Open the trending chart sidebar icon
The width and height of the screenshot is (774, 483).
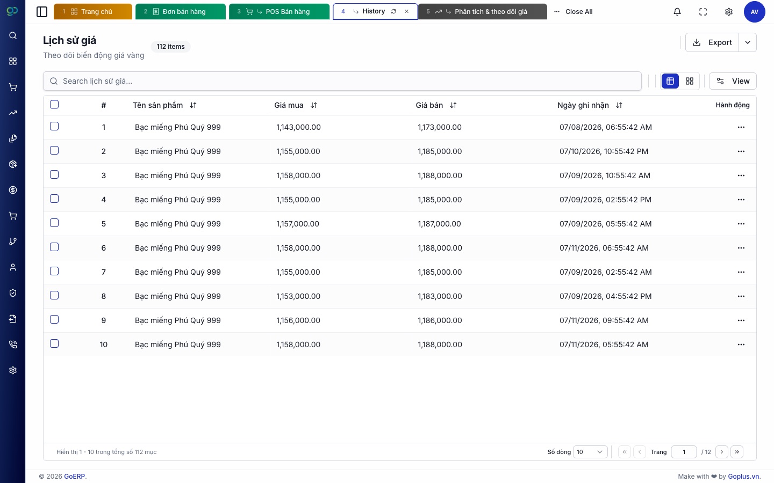(13, 113)
